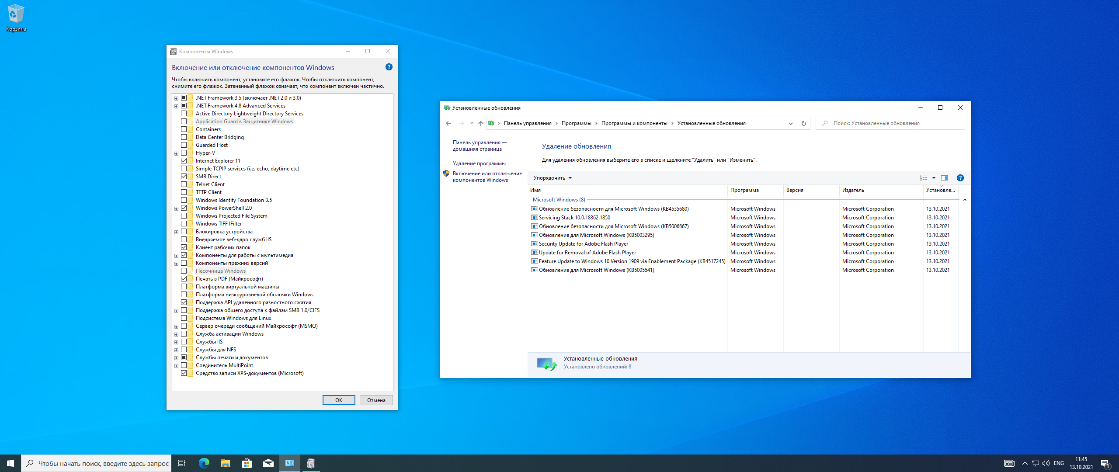
Task: Open the Удаление программы link
Action: click(479, 163)
